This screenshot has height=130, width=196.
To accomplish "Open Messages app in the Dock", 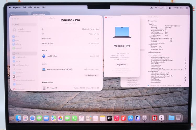I will pyautogui.click(x=39, y=118).
